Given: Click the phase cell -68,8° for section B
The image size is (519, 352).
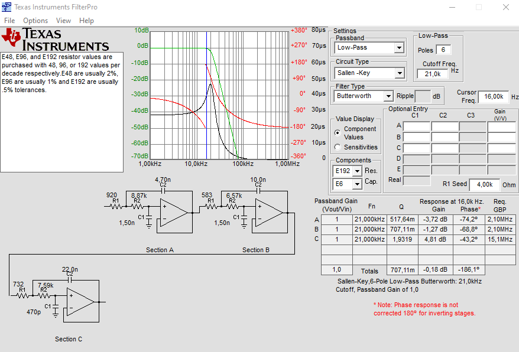Looking at the screenshot, I should (469, 229).
